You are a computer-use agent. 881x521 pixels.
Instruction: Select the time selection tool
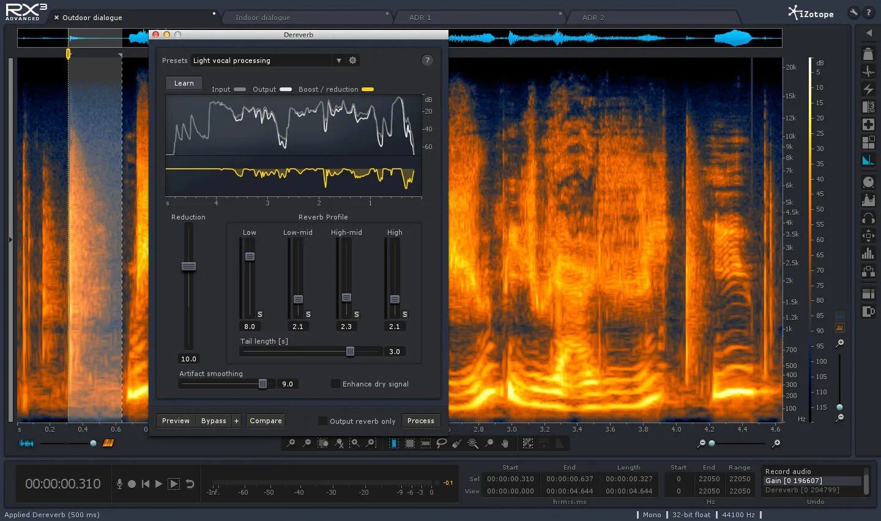pos(394,443)
